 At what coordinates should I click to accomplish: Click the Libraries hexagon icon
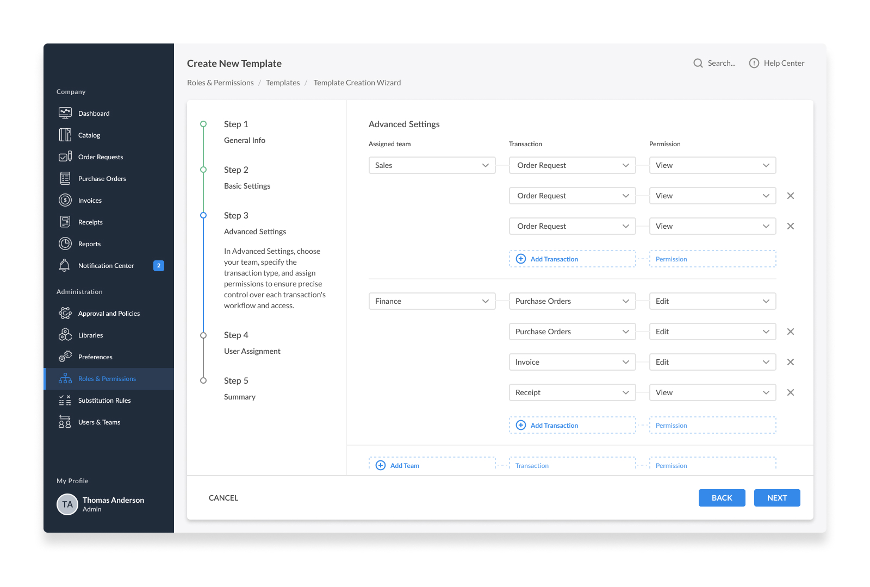(x=65, y=335)
